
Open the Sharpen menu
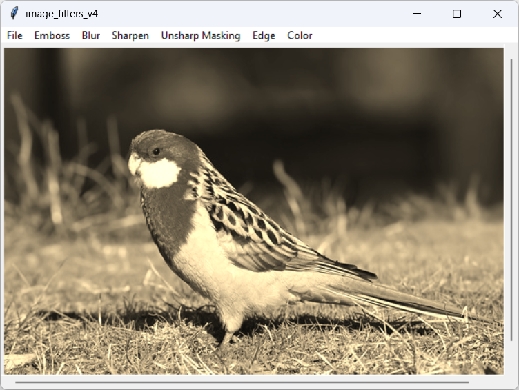[130, 35]
